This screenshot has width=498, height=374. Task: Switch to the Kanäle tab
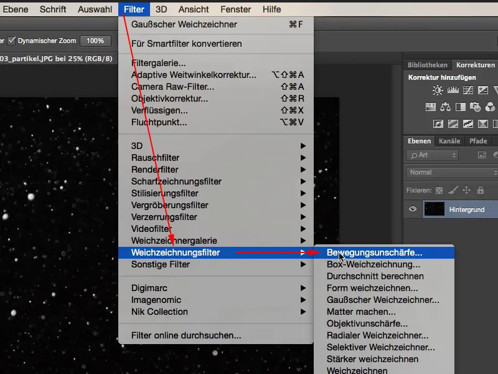(x=449, y=141)
